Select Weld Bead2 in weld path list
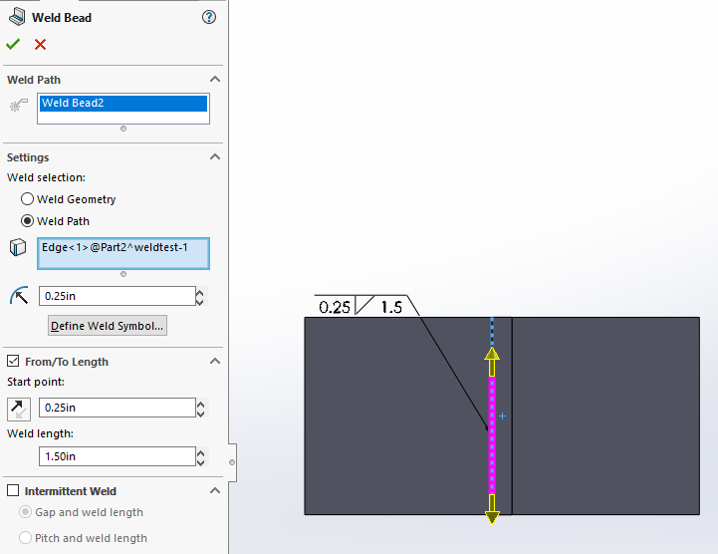 click(x=123, y=103)
